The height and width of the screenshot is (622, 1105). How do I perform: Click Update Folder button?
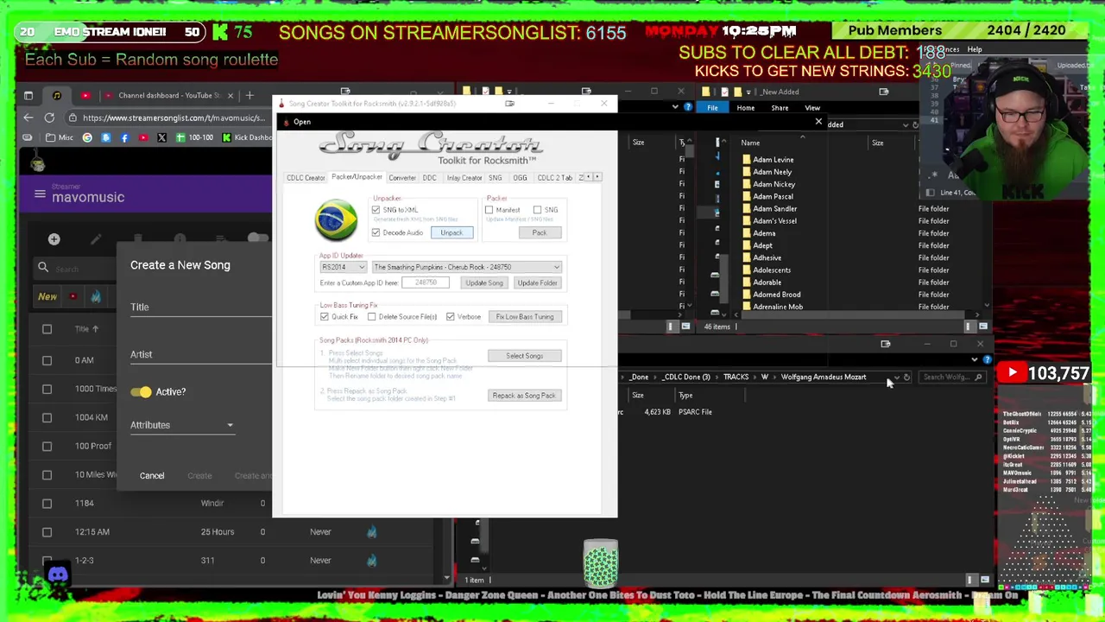537,283
